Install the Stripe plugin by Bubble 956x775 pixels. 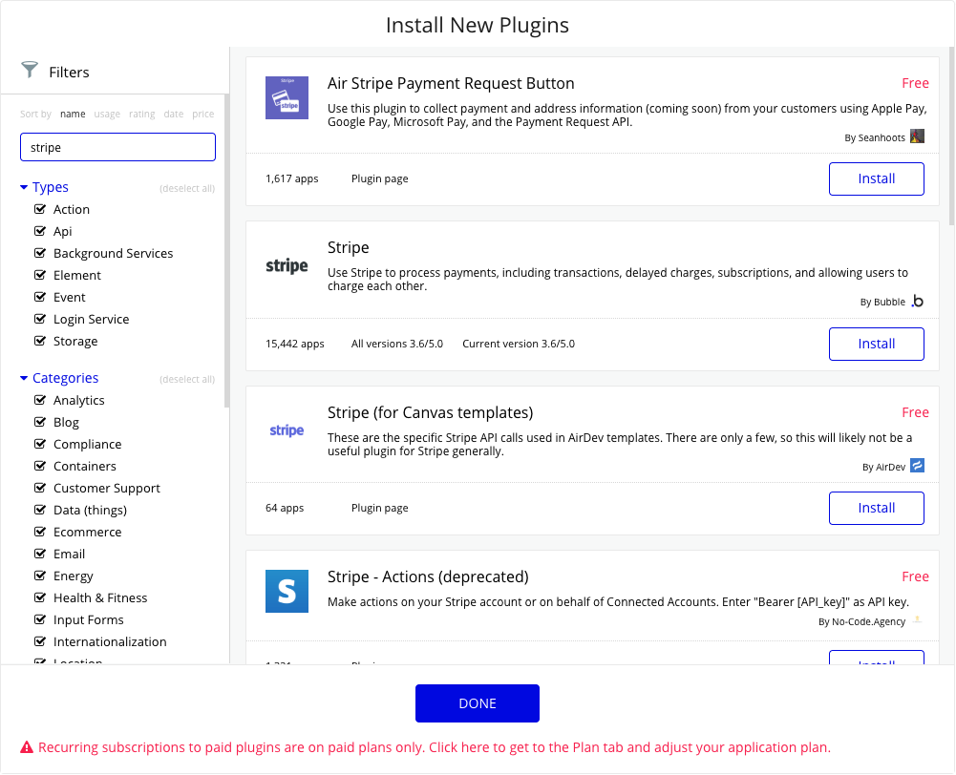click(x=876, y=344)
